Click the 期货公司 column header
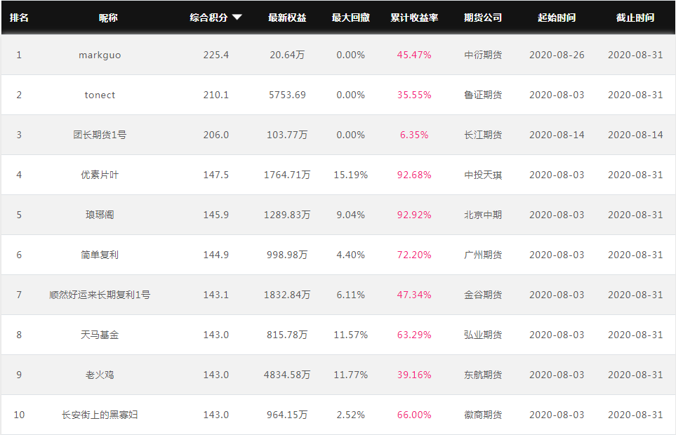This screenshot has width=676, height=435. coord(483,18)
